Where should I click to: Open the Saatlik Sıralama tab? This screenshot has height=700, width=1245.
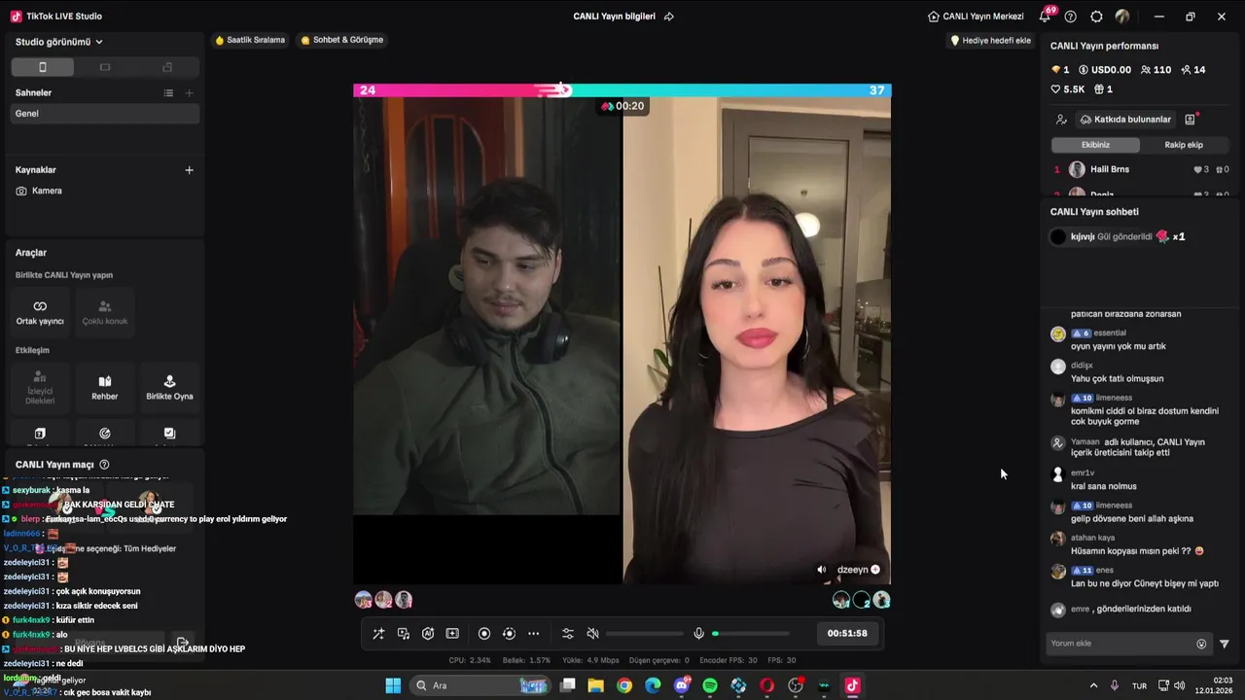(x=250, y=40)
